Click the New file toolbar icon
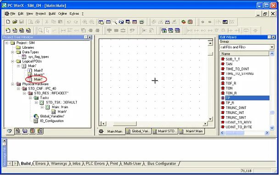The width and height of the screenshot is (280, 176). (8, 22)
